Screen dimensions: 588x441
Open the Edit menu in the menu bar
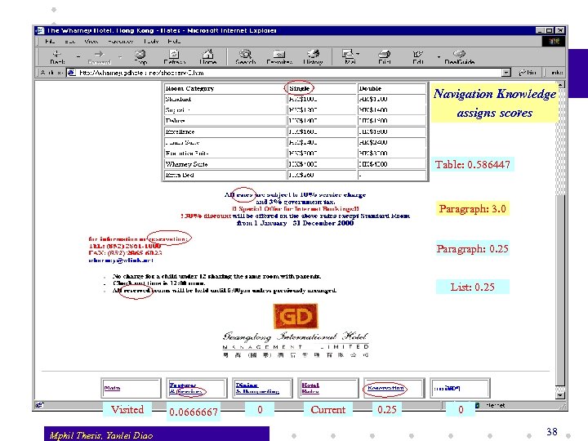[x=69, y=42]
